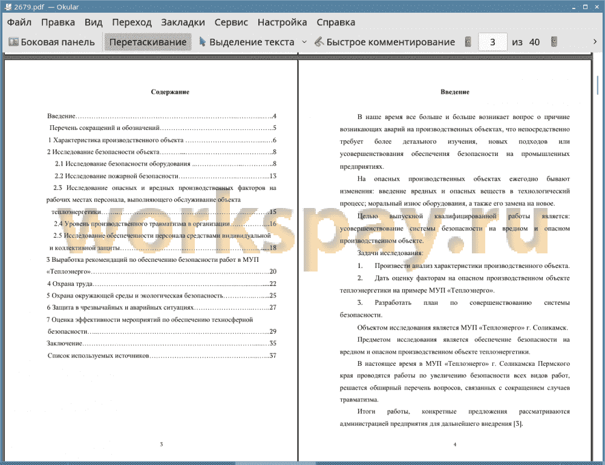Click the Введение heading on page 4
605x465 pixels.
click(x=455, y=92)
